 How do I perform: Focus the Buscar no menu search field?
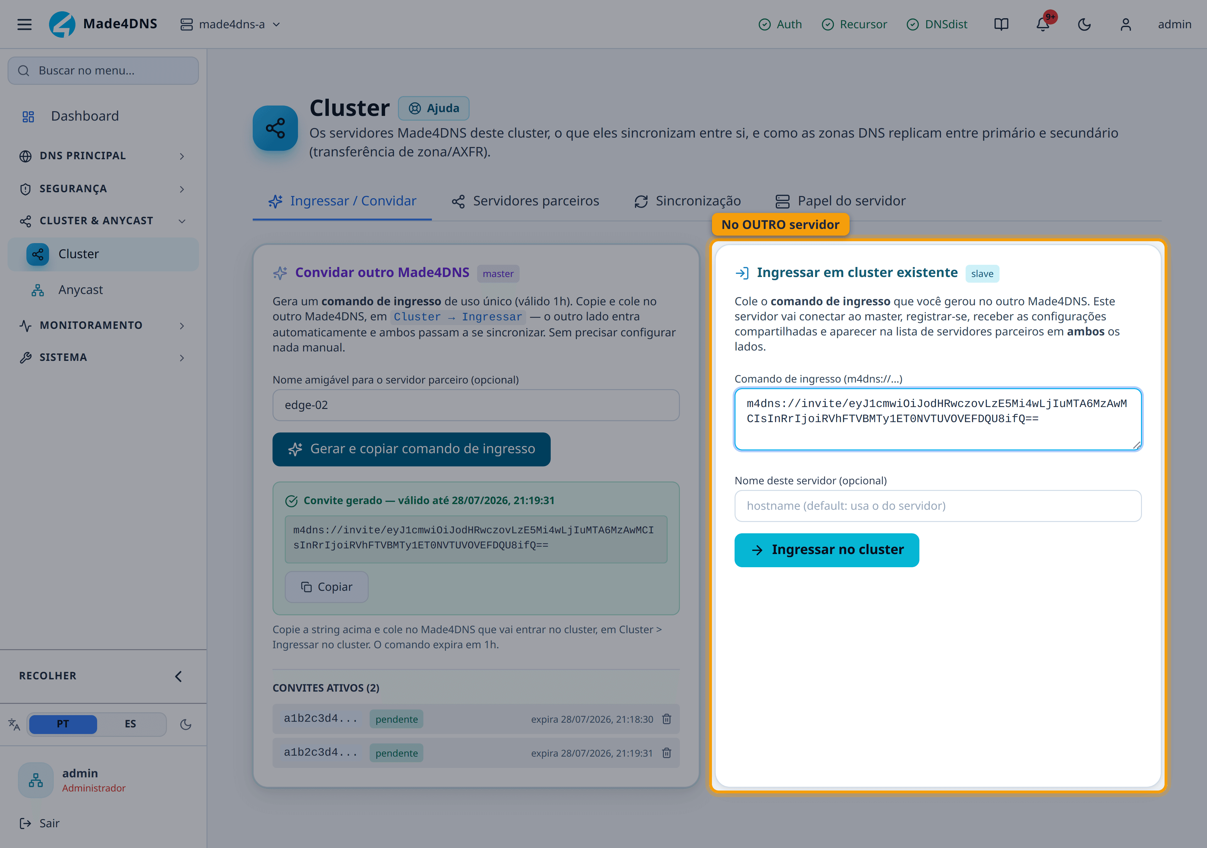[x=103, y=70]
